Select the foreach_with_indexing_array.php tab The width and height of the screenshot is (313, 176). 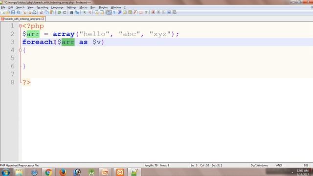point(22,19)
